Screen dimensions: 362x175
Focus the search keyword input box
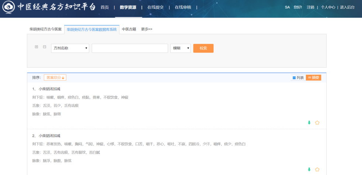130,49
